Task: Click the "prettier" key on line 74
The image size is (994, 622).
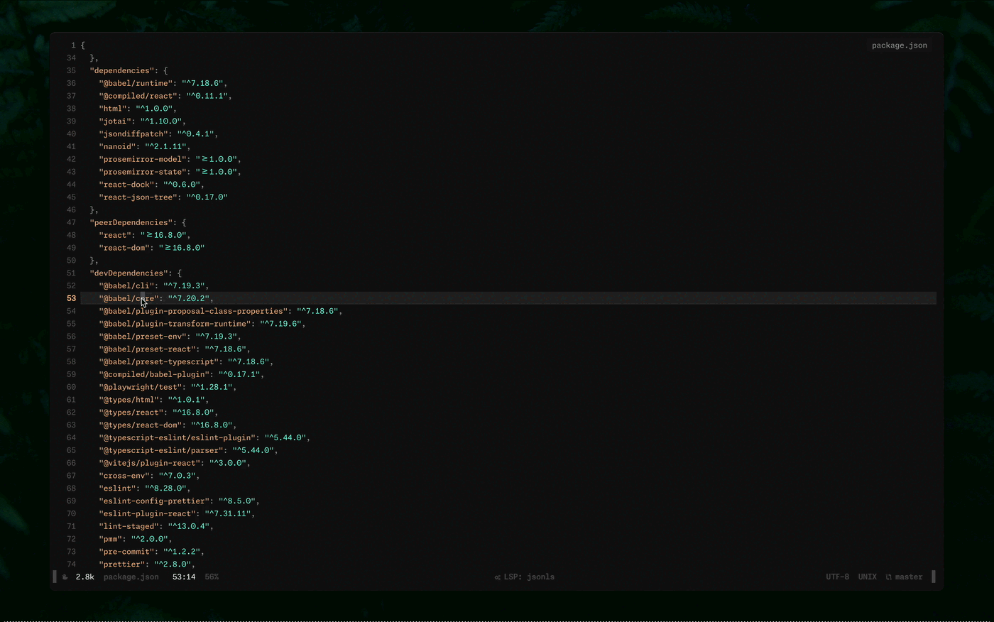Action: point(122,564)
